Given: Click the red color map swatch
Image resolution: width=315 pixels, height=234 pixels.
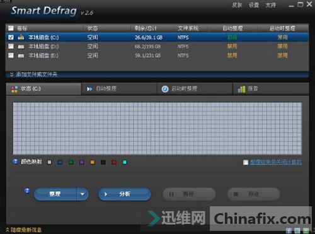Looking at the screenshot, I should [x=114, y=162].
